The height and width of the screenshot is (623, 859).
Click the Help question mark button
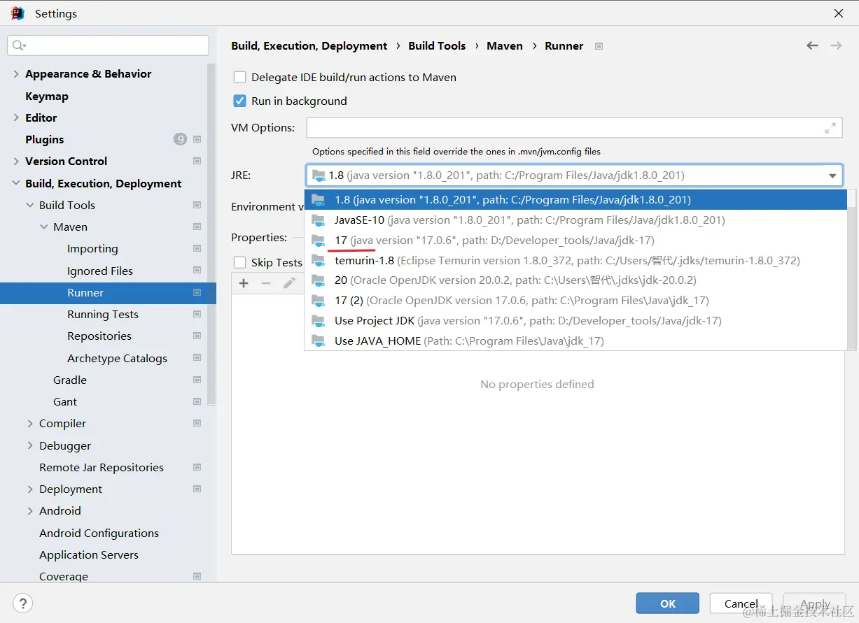(x=23, y=603)
